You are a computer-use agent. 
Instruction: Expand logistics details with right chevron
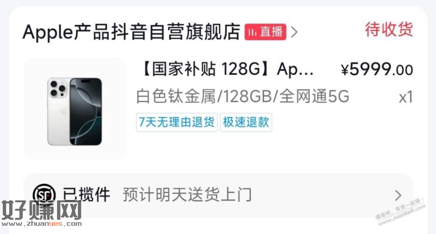click(399, 195)
